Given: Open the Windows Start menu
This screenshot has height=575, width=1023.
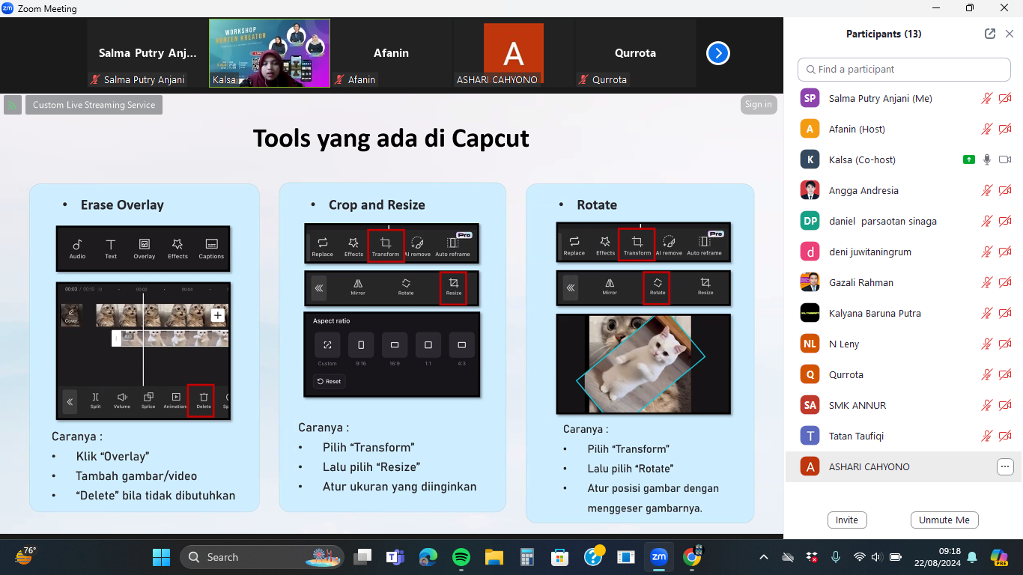Looking at the screenshot, I should (x=161, y=557).
